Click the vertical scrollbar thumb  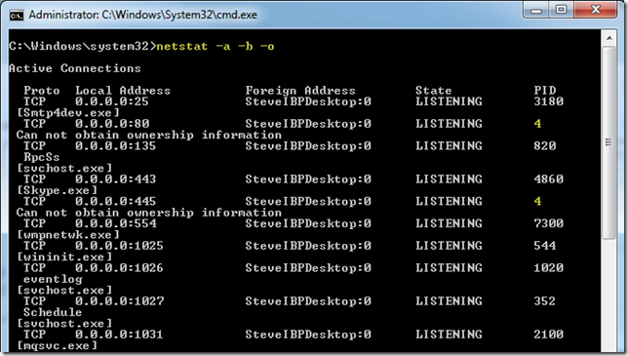(609, 142)
